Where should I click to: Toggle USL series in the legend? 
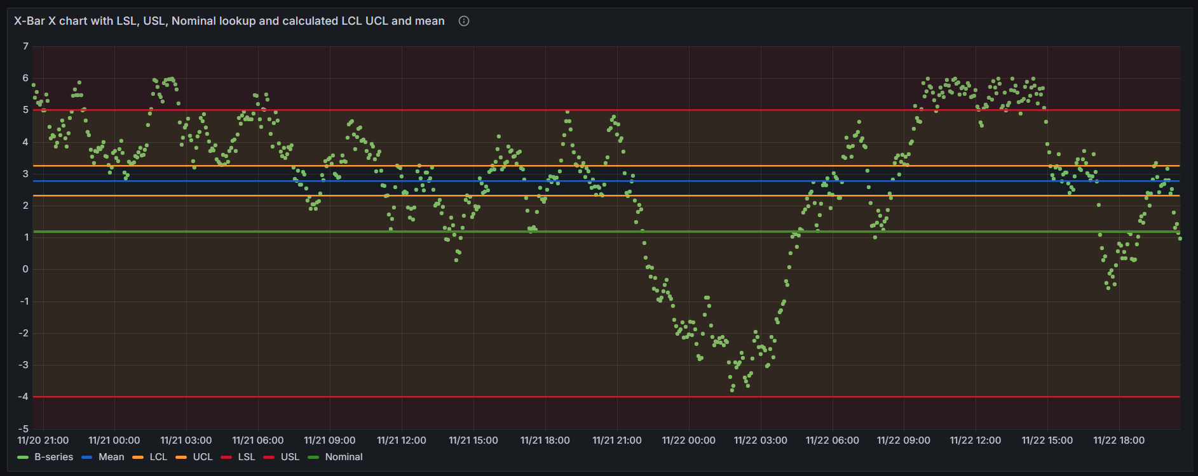pyautogui.click(x=290, y=457)
